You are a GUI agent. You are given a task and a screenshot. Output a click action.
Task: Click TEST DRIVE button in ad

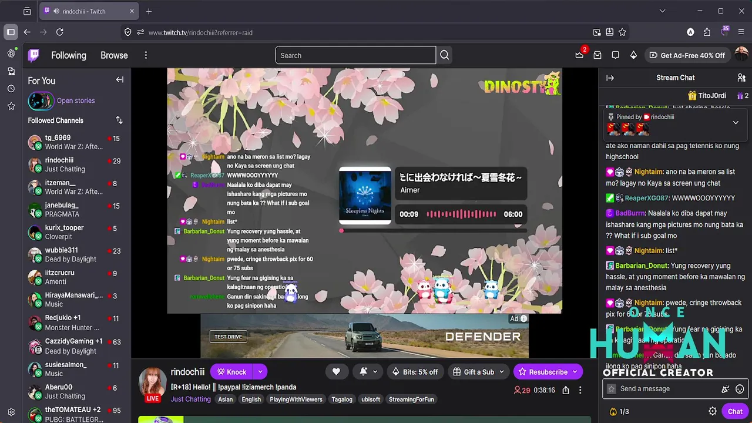pos(228,337)
